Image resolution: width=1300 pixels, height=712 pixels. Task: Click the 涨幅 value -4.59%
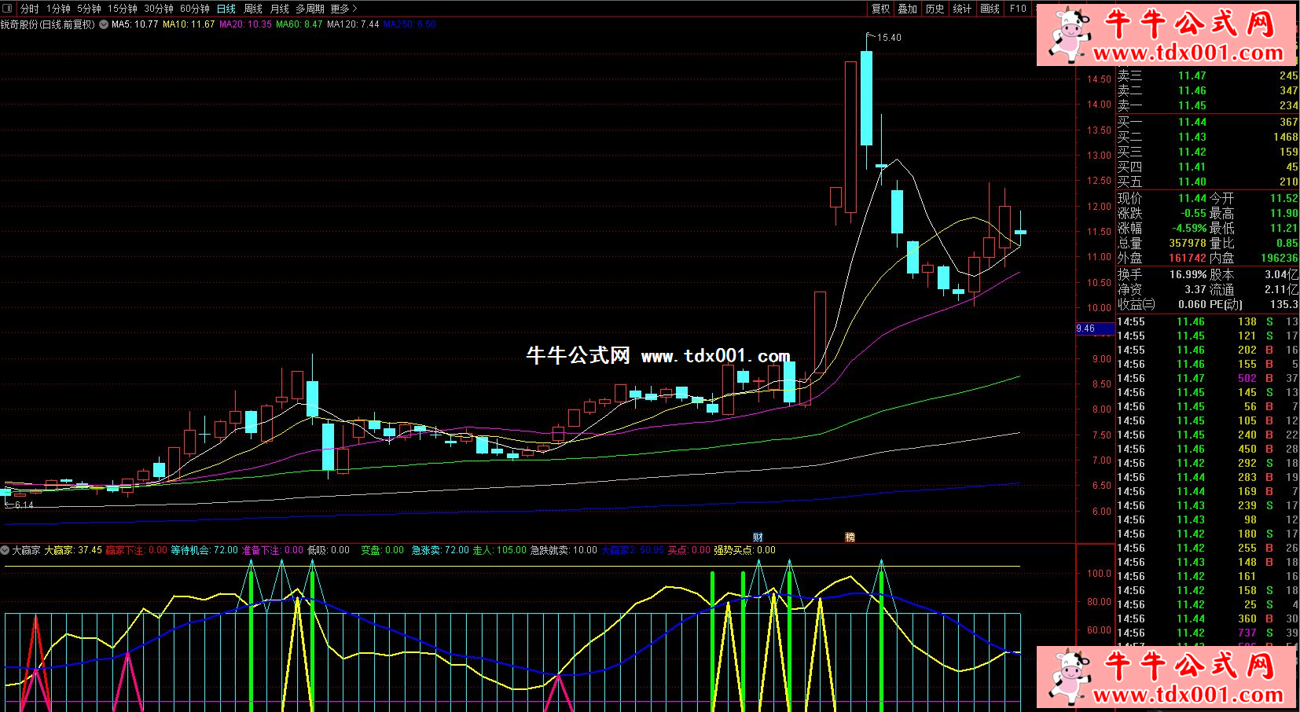coord(1189,229)
